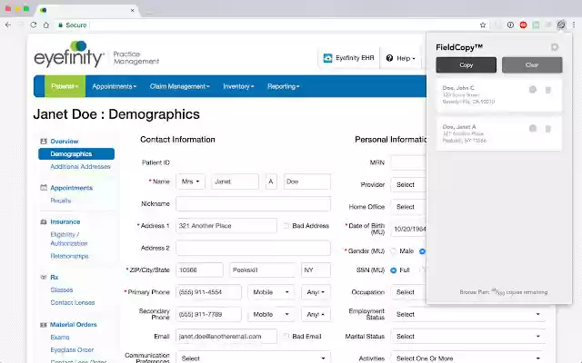This screenshot has width=582, height=363.
Task: Open the Provider Select dropdown
Action: coord(408,184)
